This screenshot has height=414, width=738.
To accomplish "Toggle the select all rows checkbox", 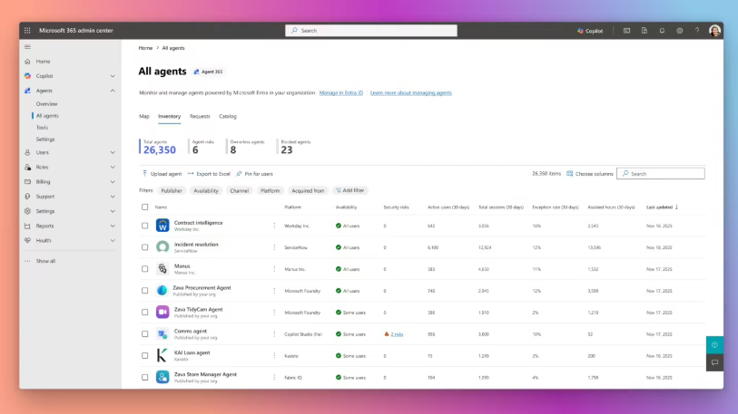I will click(x=145, y=207).
